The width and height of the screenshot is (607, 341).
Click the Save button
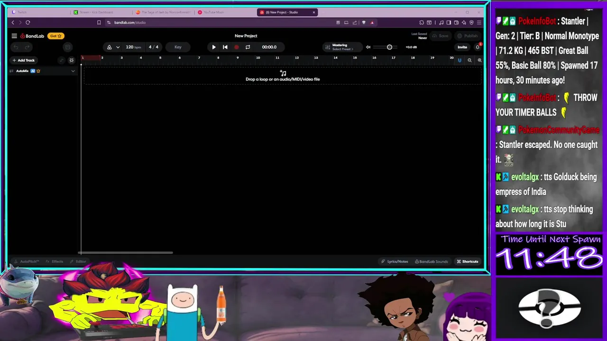[440, 36]
